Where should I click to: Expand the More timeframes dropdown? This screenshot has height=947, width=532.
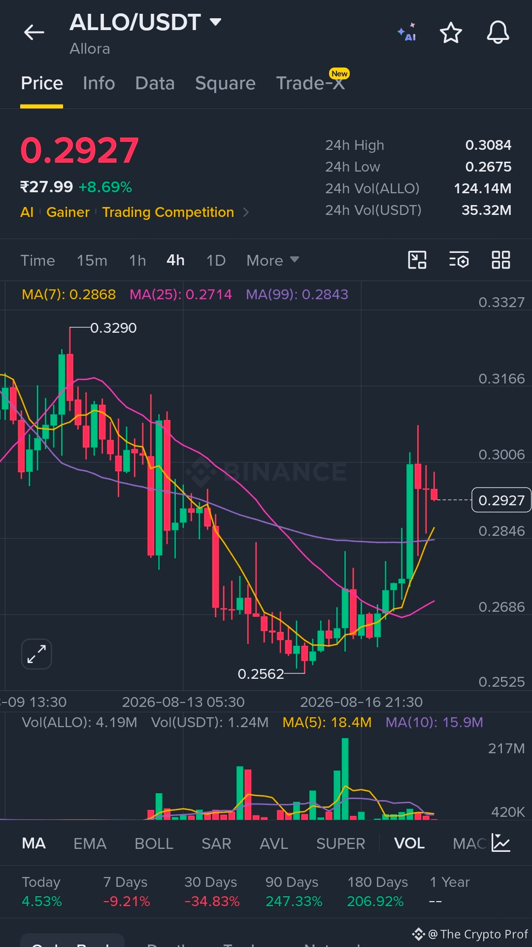(273, 260)
